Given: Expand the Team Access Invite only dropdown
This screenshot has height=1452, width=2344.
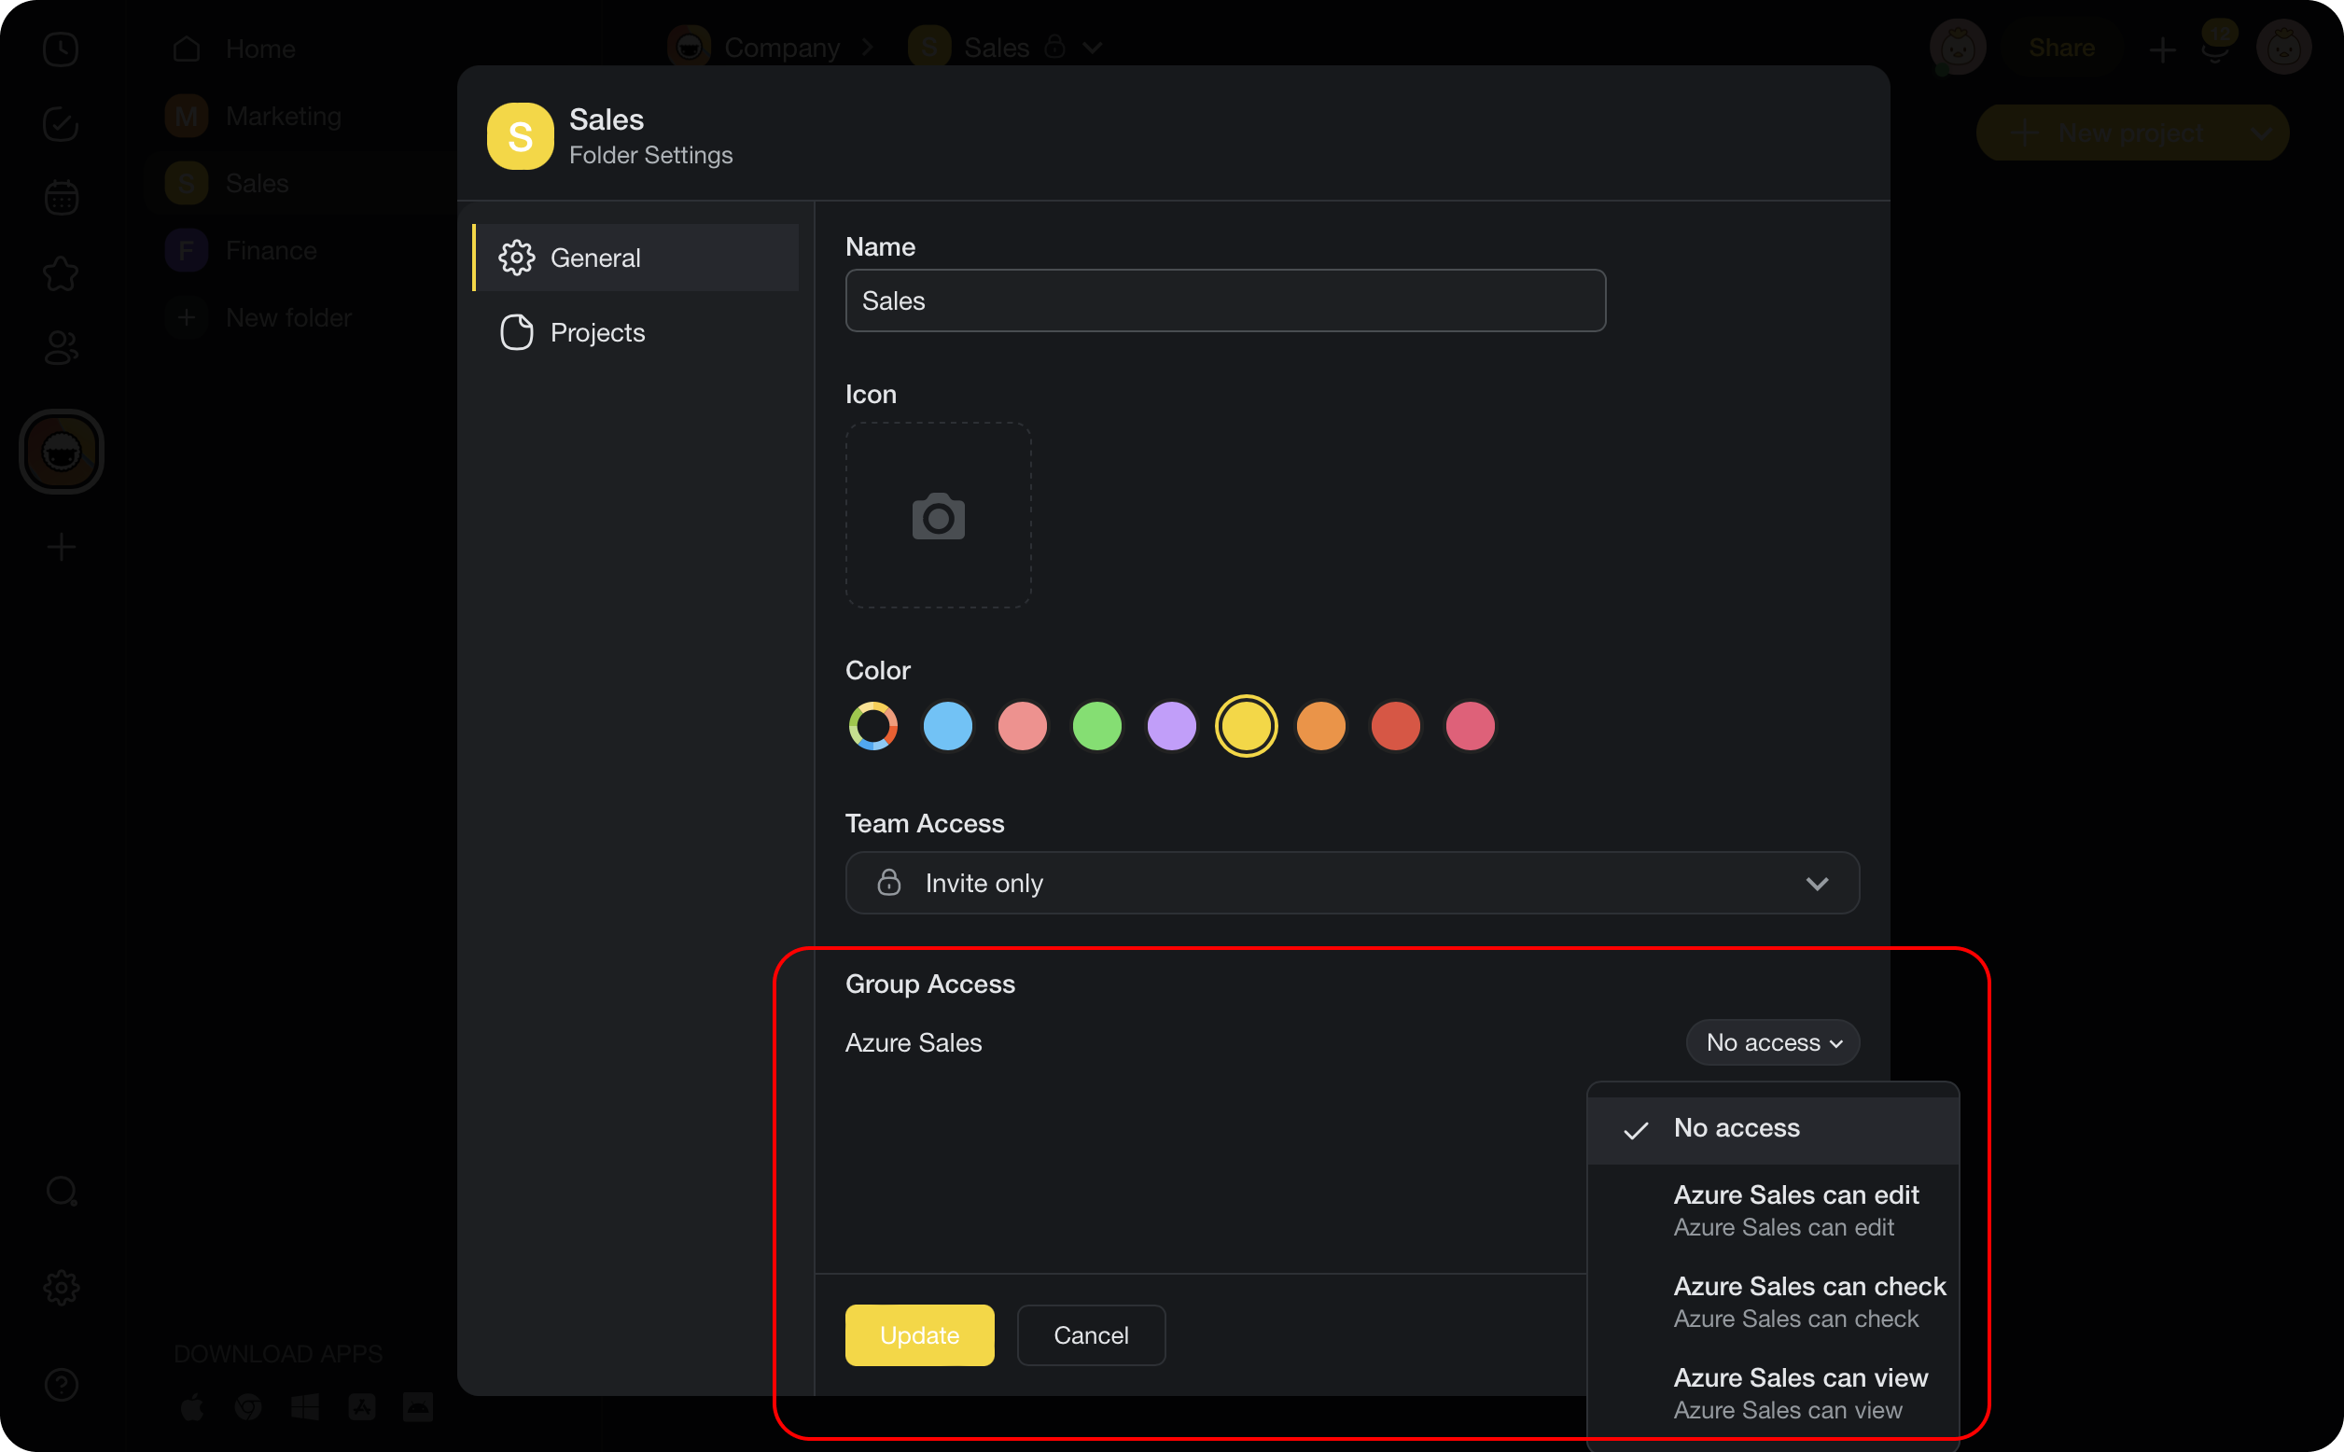Looking at the screenshot, I should point(1351,883).
